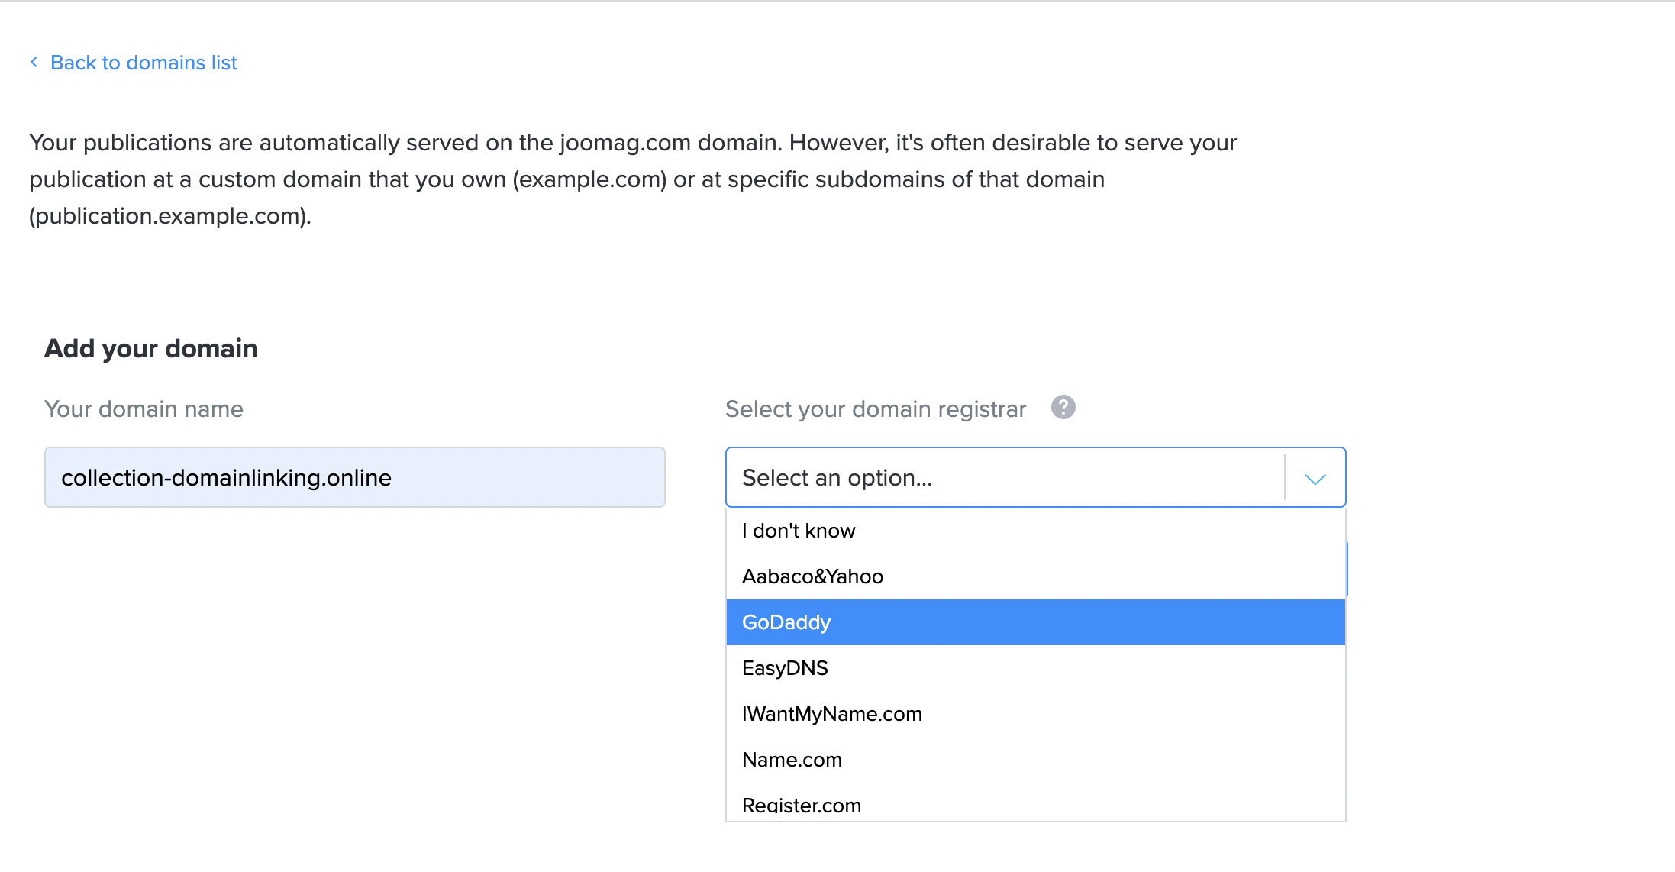The width and height of the screenshot is (1675, 872).
Task: Click the Select your domain registrar label
Action: click(x=875, y=409)
